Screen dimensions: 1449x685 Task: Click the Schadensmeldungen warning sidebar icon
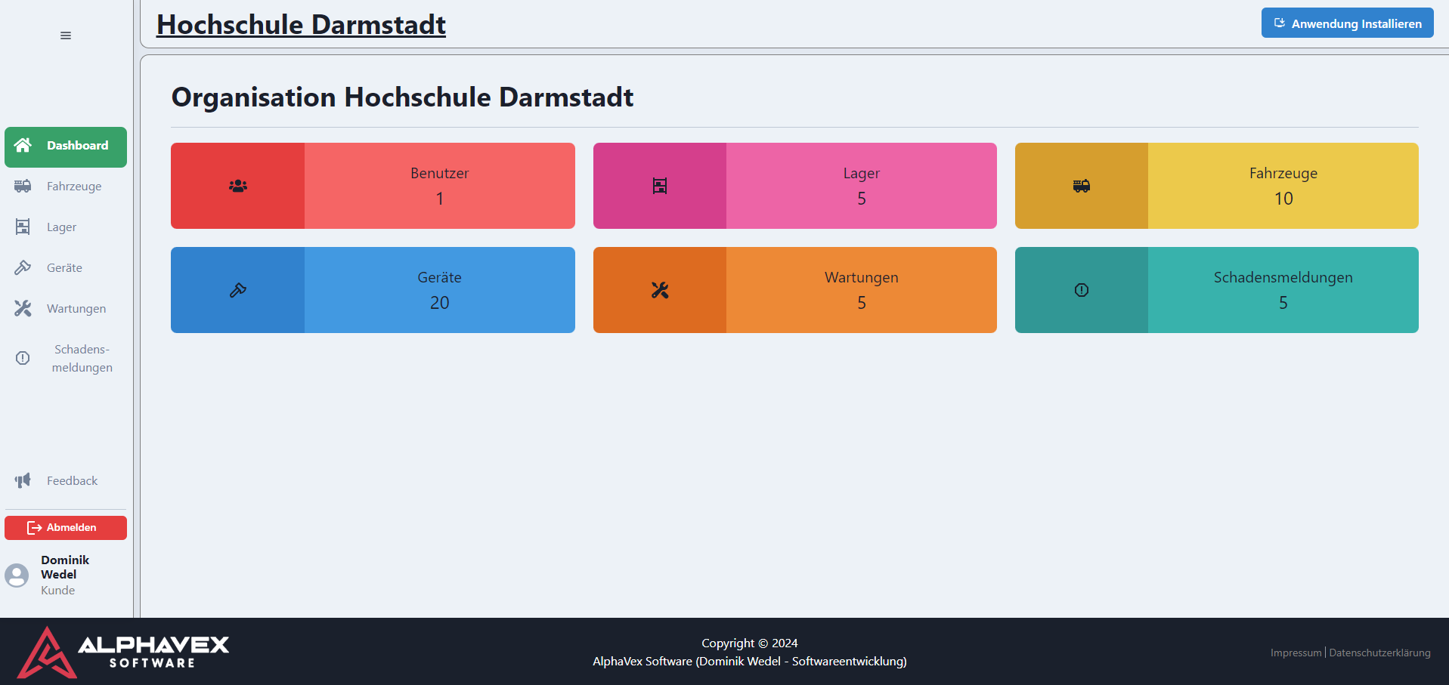(23, 358)
